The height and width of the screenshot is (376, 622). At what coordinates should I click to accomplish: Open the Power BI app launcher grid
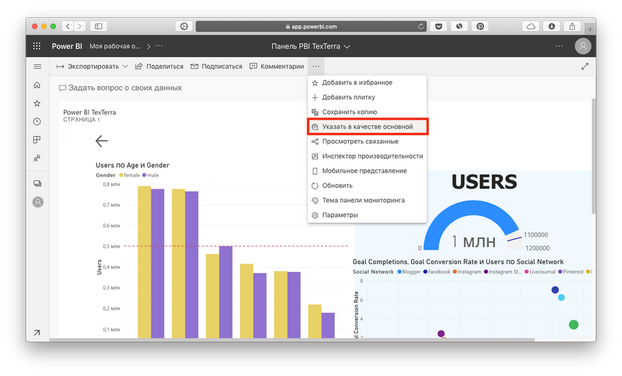[x=37, y=46]
